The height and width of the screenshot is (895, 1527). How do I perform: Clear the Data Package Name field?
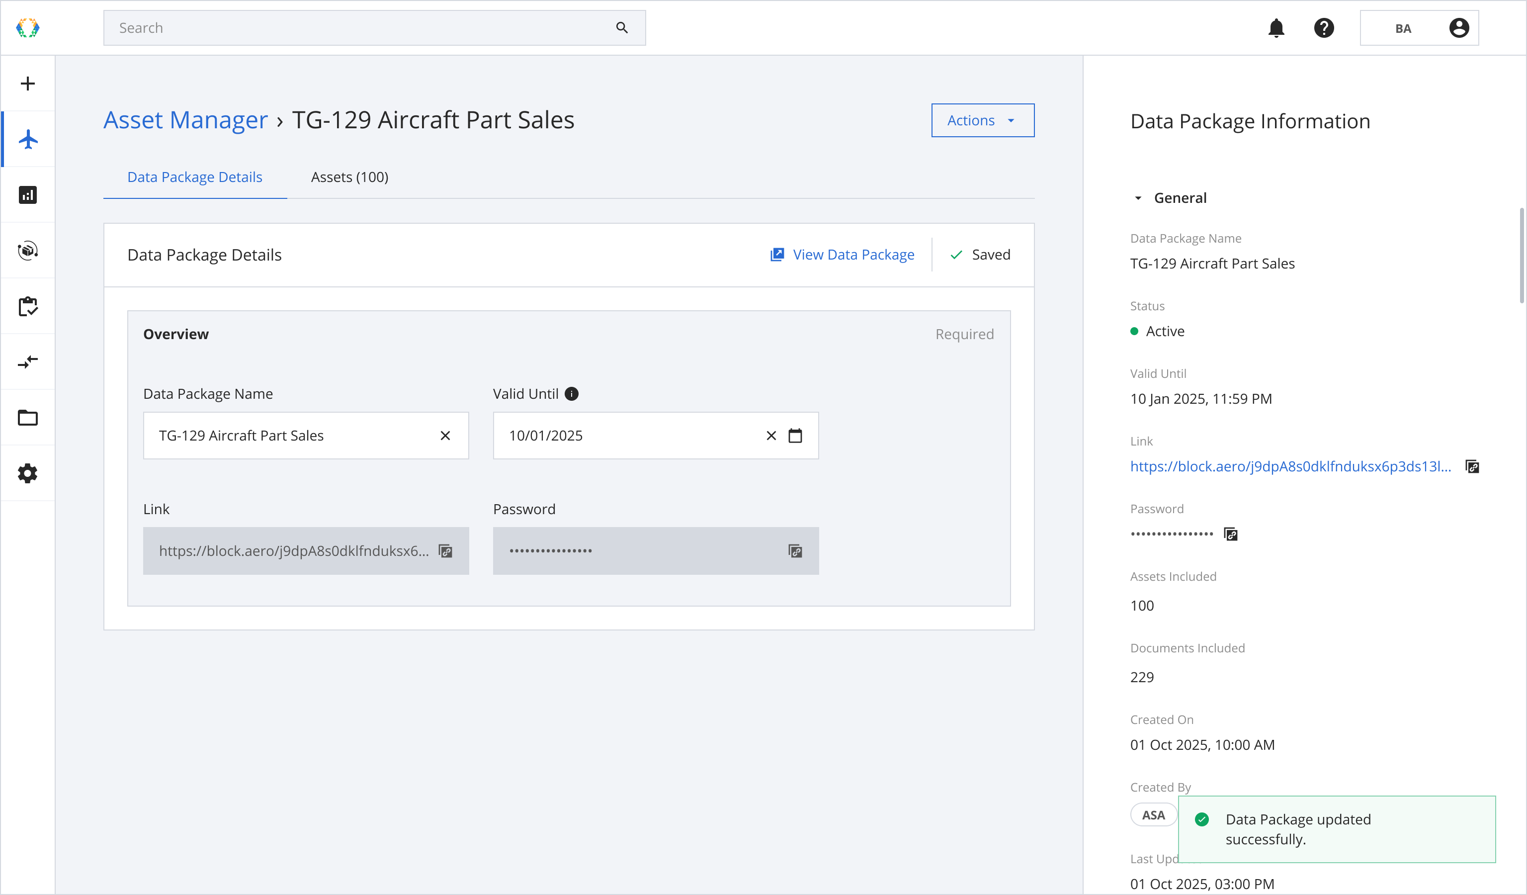445,436
